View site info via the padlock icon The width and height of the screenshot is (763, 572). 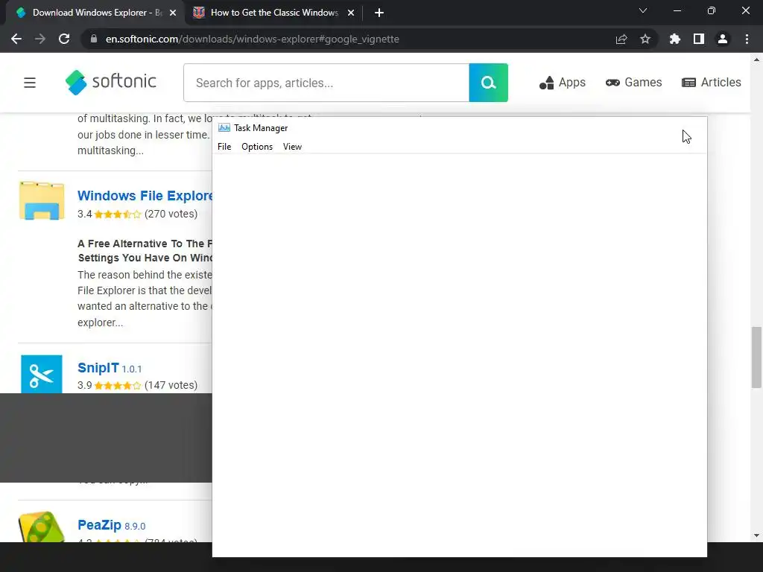pyautogui.click(x=94, y=39)
